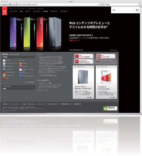The width and height of the screenshot is (142, 156).
Task: Click the orange SnapBack icon in search field
Action: click(x=140, y=4)
